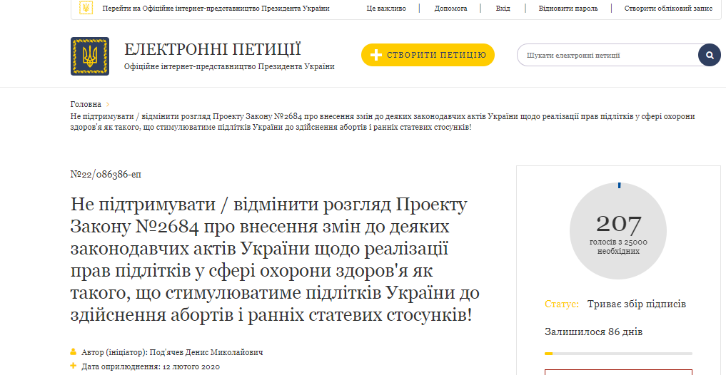Navigate to Головна in the breadcrumb
Viewport: 726px width, 375px height.
point(86,104)
